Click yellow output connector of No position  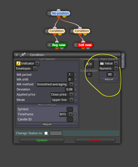[x=64, y=16]
